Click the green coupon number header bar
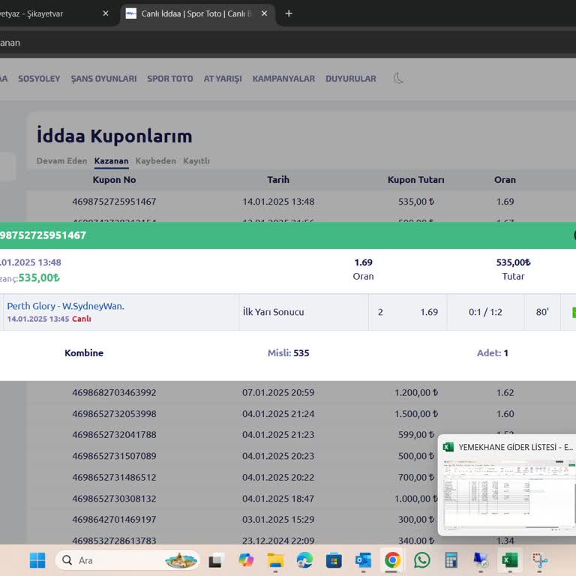This screenshot has width=576, height=576. pyautogui.click(x=288, y=235)
